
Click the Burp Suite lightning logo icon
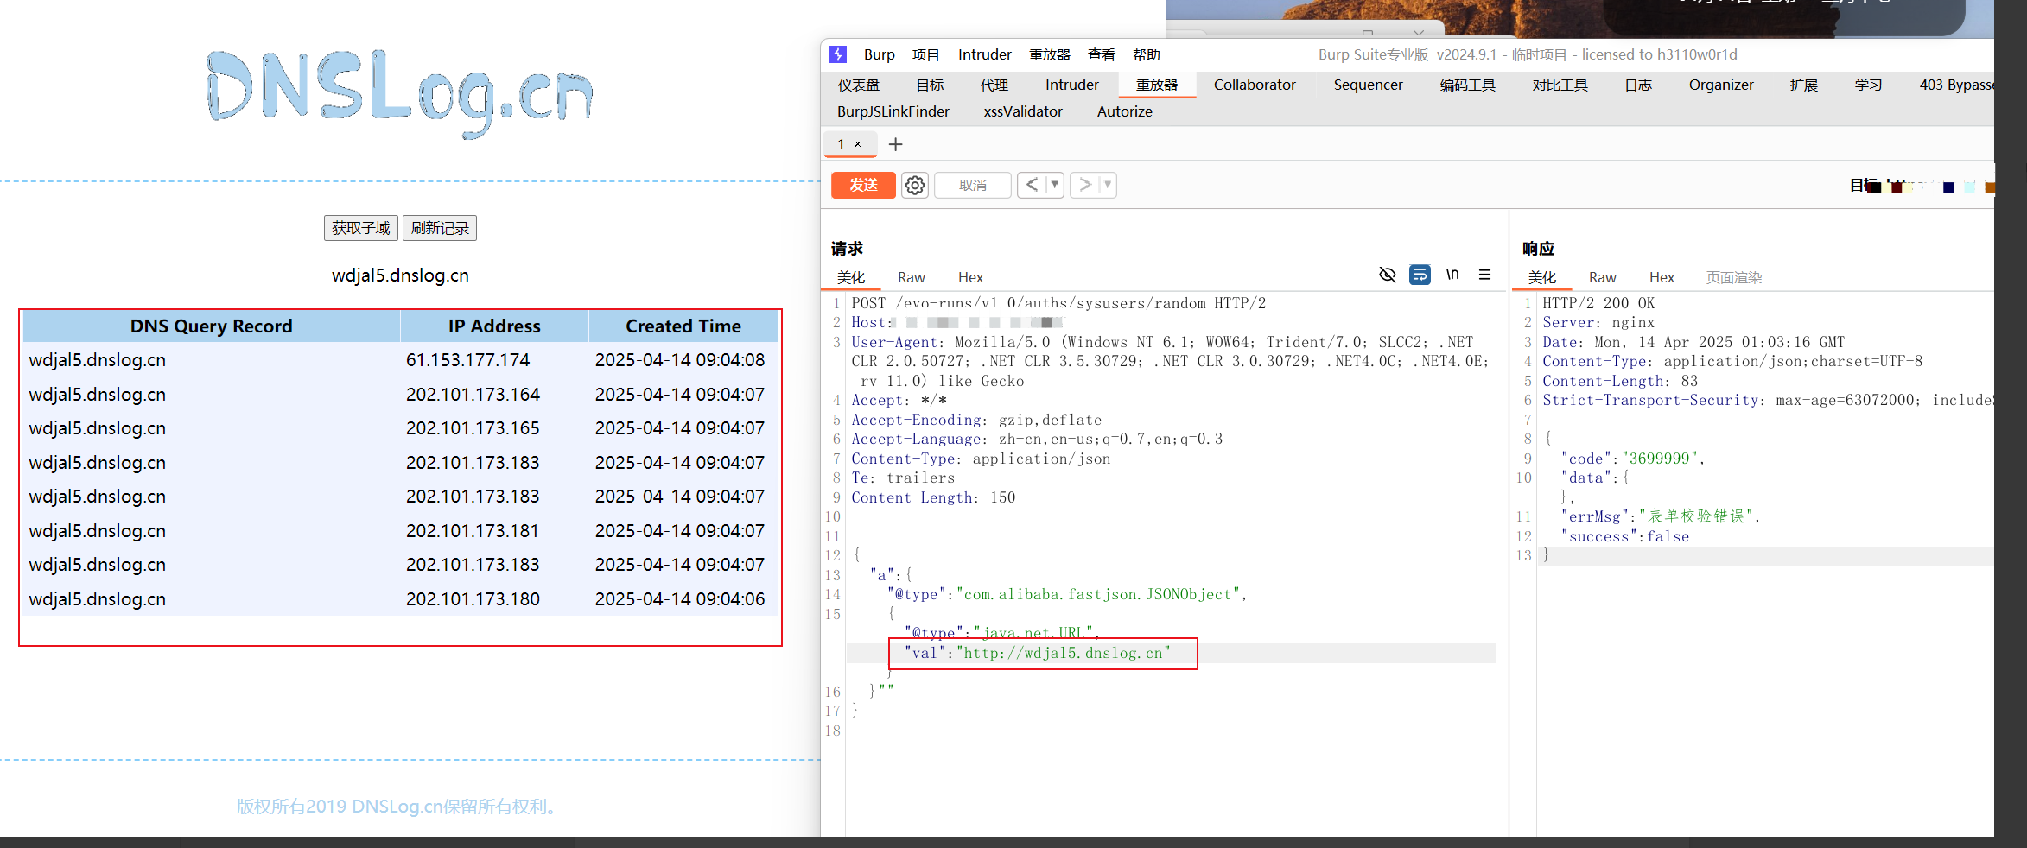point(837,54)
